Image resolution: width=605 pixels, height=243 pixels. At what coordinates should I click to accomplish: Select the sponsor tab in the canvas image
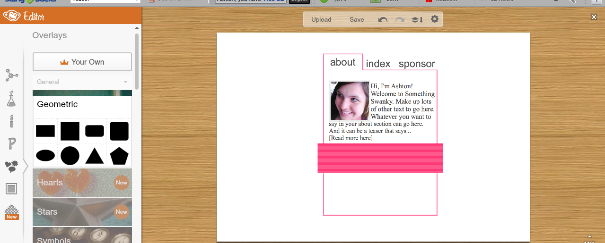click(x=417, y=64)
